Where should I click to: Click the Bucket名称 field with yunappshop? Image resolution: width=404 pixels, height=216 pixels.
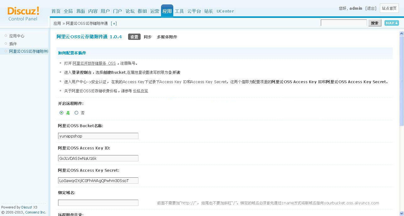pos(98,136)
